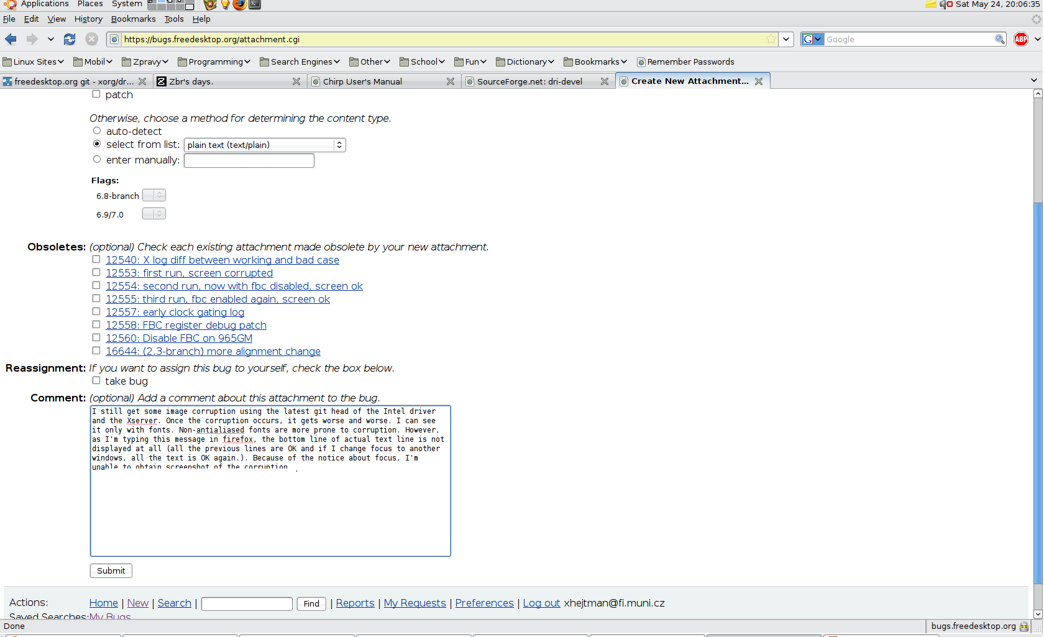The width and height of the screenshot is (1044, 637).
Task: Click the volume icon in system panel
Action: pyautogui.click(x=943, y=4)
